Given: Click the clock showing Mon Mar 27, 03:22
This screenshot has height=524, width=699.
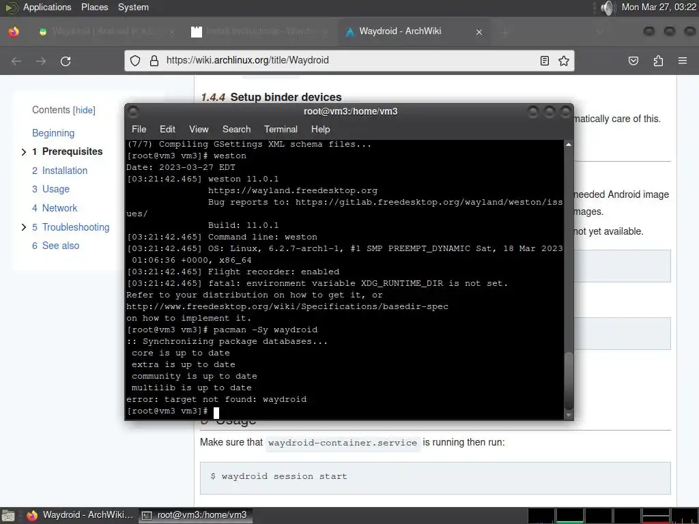Looking at the screenshot, I should pos(659,7).
